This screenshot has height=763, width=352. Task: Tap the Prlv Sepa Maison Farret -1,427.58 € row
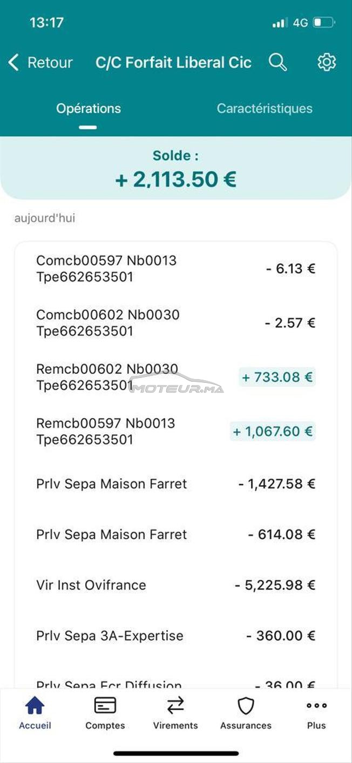[176, 483]
